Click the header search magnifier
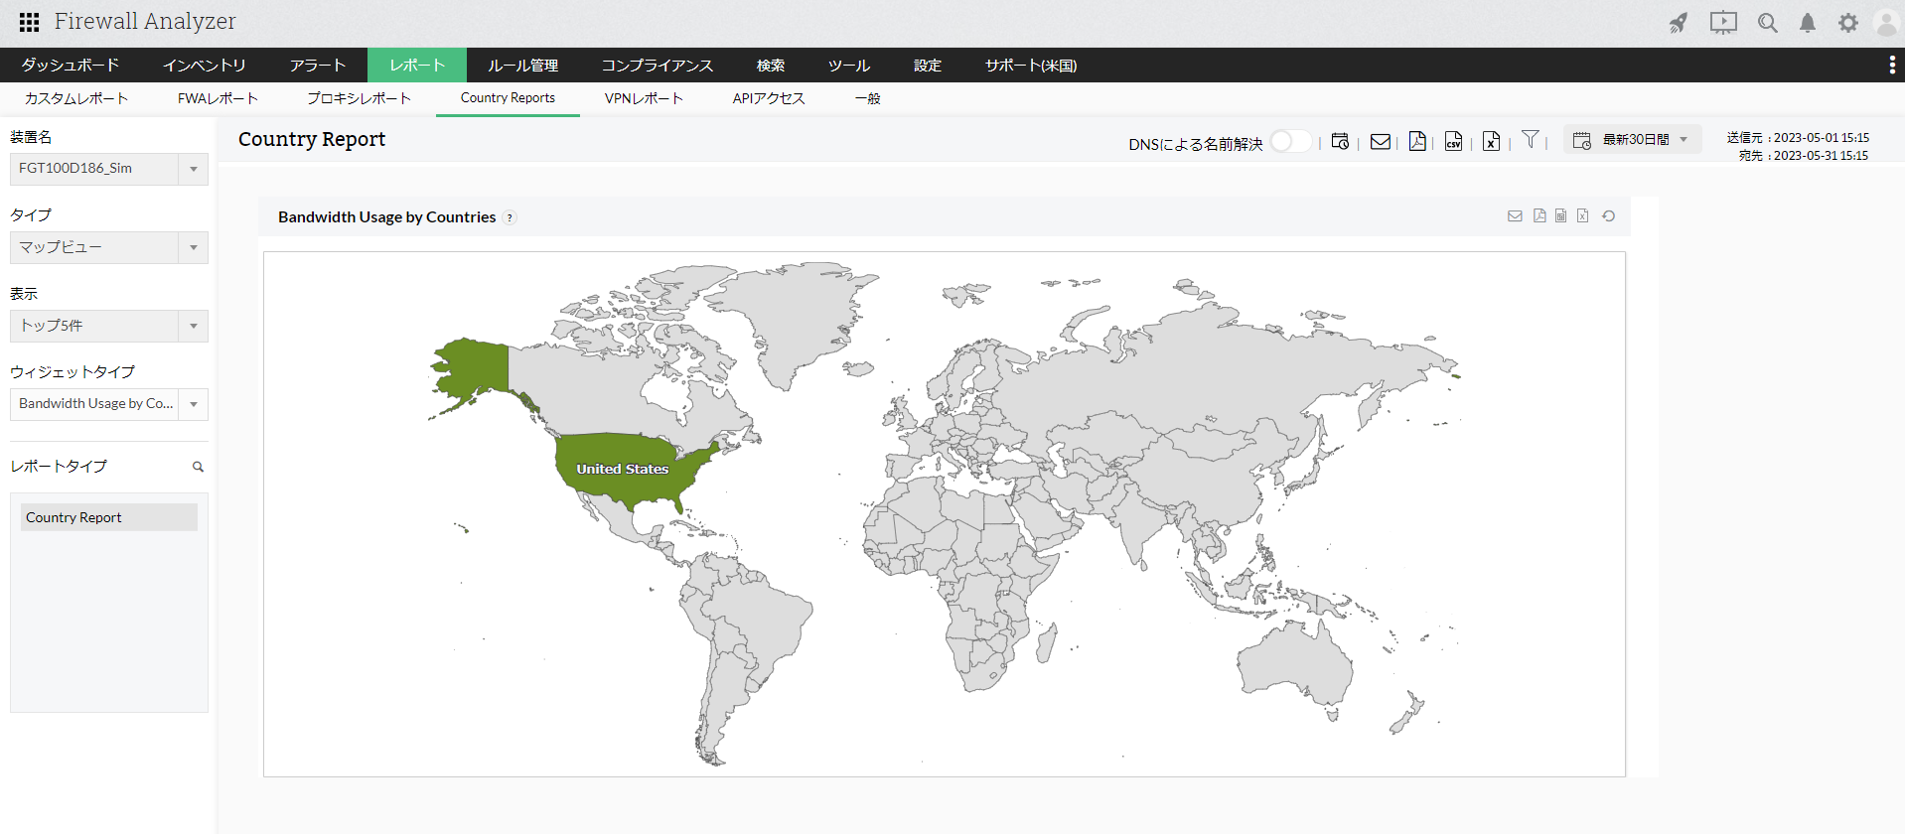This screenshot has height=834, width=1905. [x=1768, y=23]
